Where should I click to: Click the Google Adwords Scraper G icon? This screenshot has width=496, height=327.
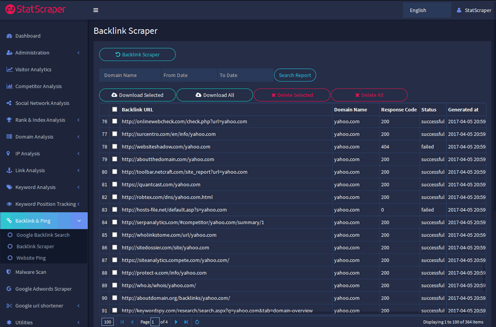point(9,288)
